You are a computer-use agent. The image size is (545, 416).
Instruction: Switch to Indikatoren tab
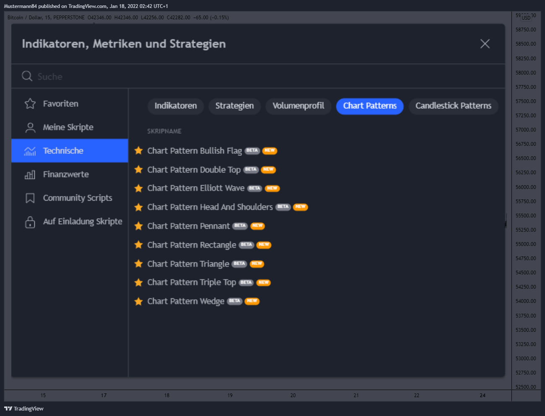pos(176,106)
